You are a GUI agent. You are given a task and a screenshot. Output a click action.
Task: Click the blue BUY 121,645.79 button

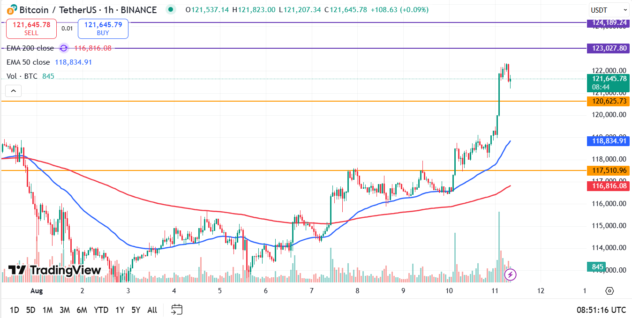pos(103,29)
